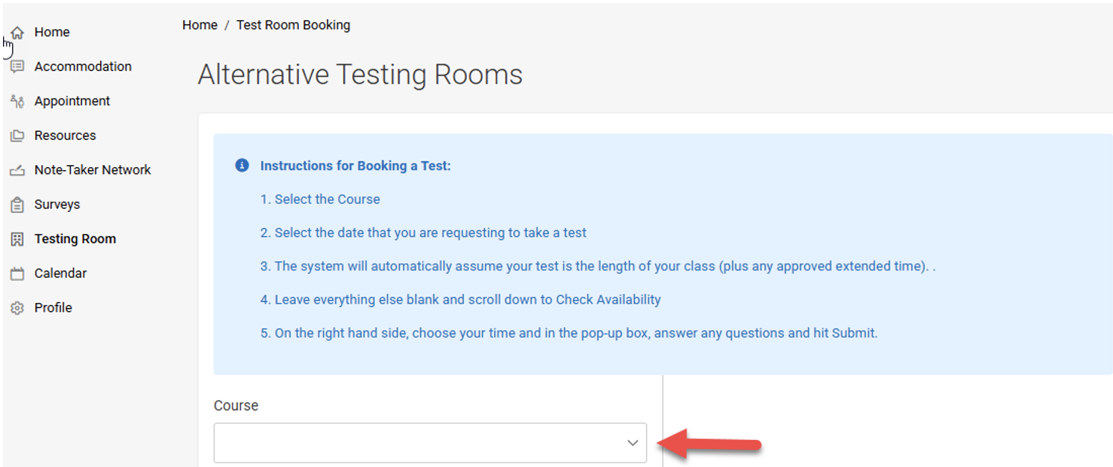Click the Course dropdown chevron arrow

[632, 443]
